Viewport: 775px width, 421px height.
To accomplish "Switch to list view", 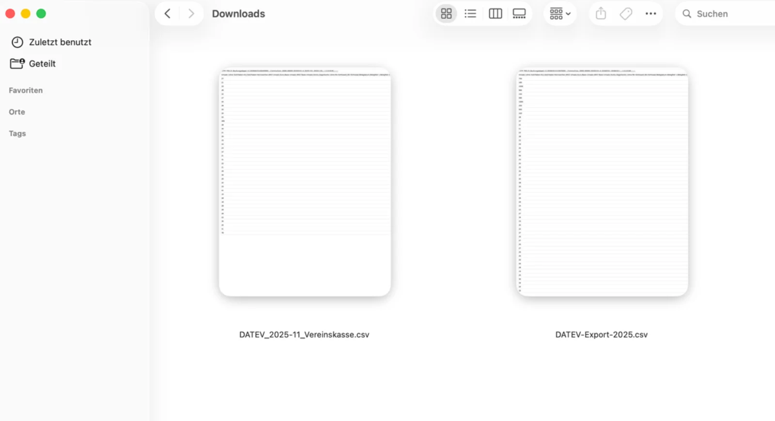I will coord(470,14).
